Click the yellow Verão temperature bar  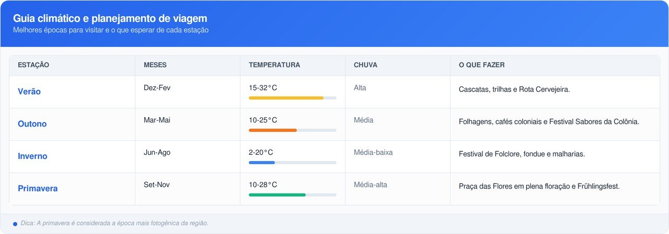[x=286, y=98]
